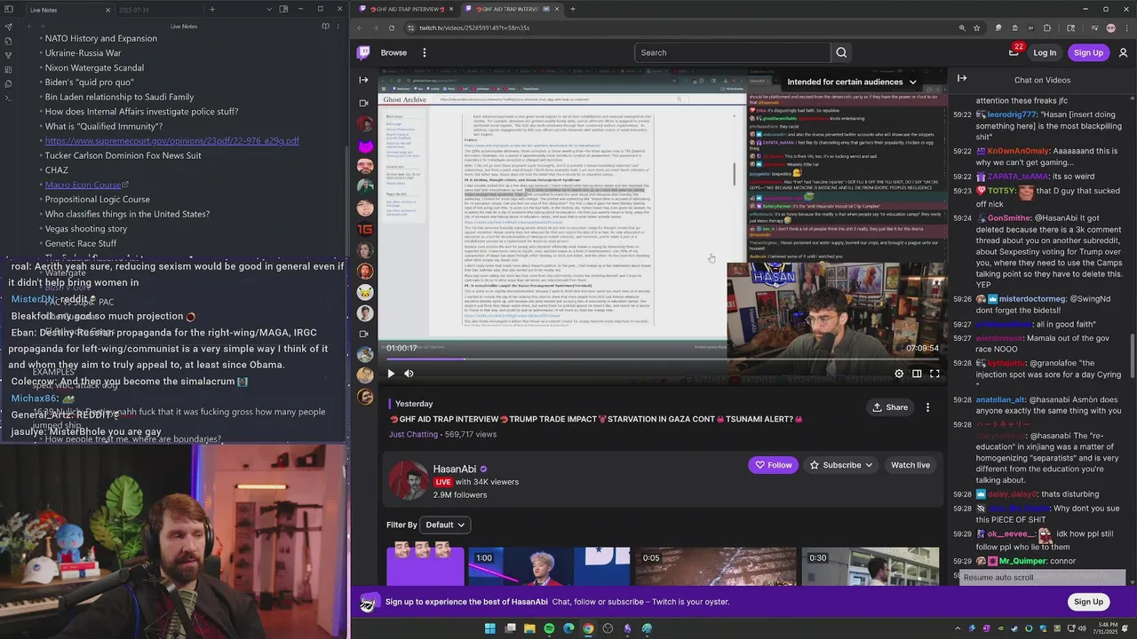Click the Twitch search magnifier button
Viewport: 1137px width, 639px height.
[841, 52]
